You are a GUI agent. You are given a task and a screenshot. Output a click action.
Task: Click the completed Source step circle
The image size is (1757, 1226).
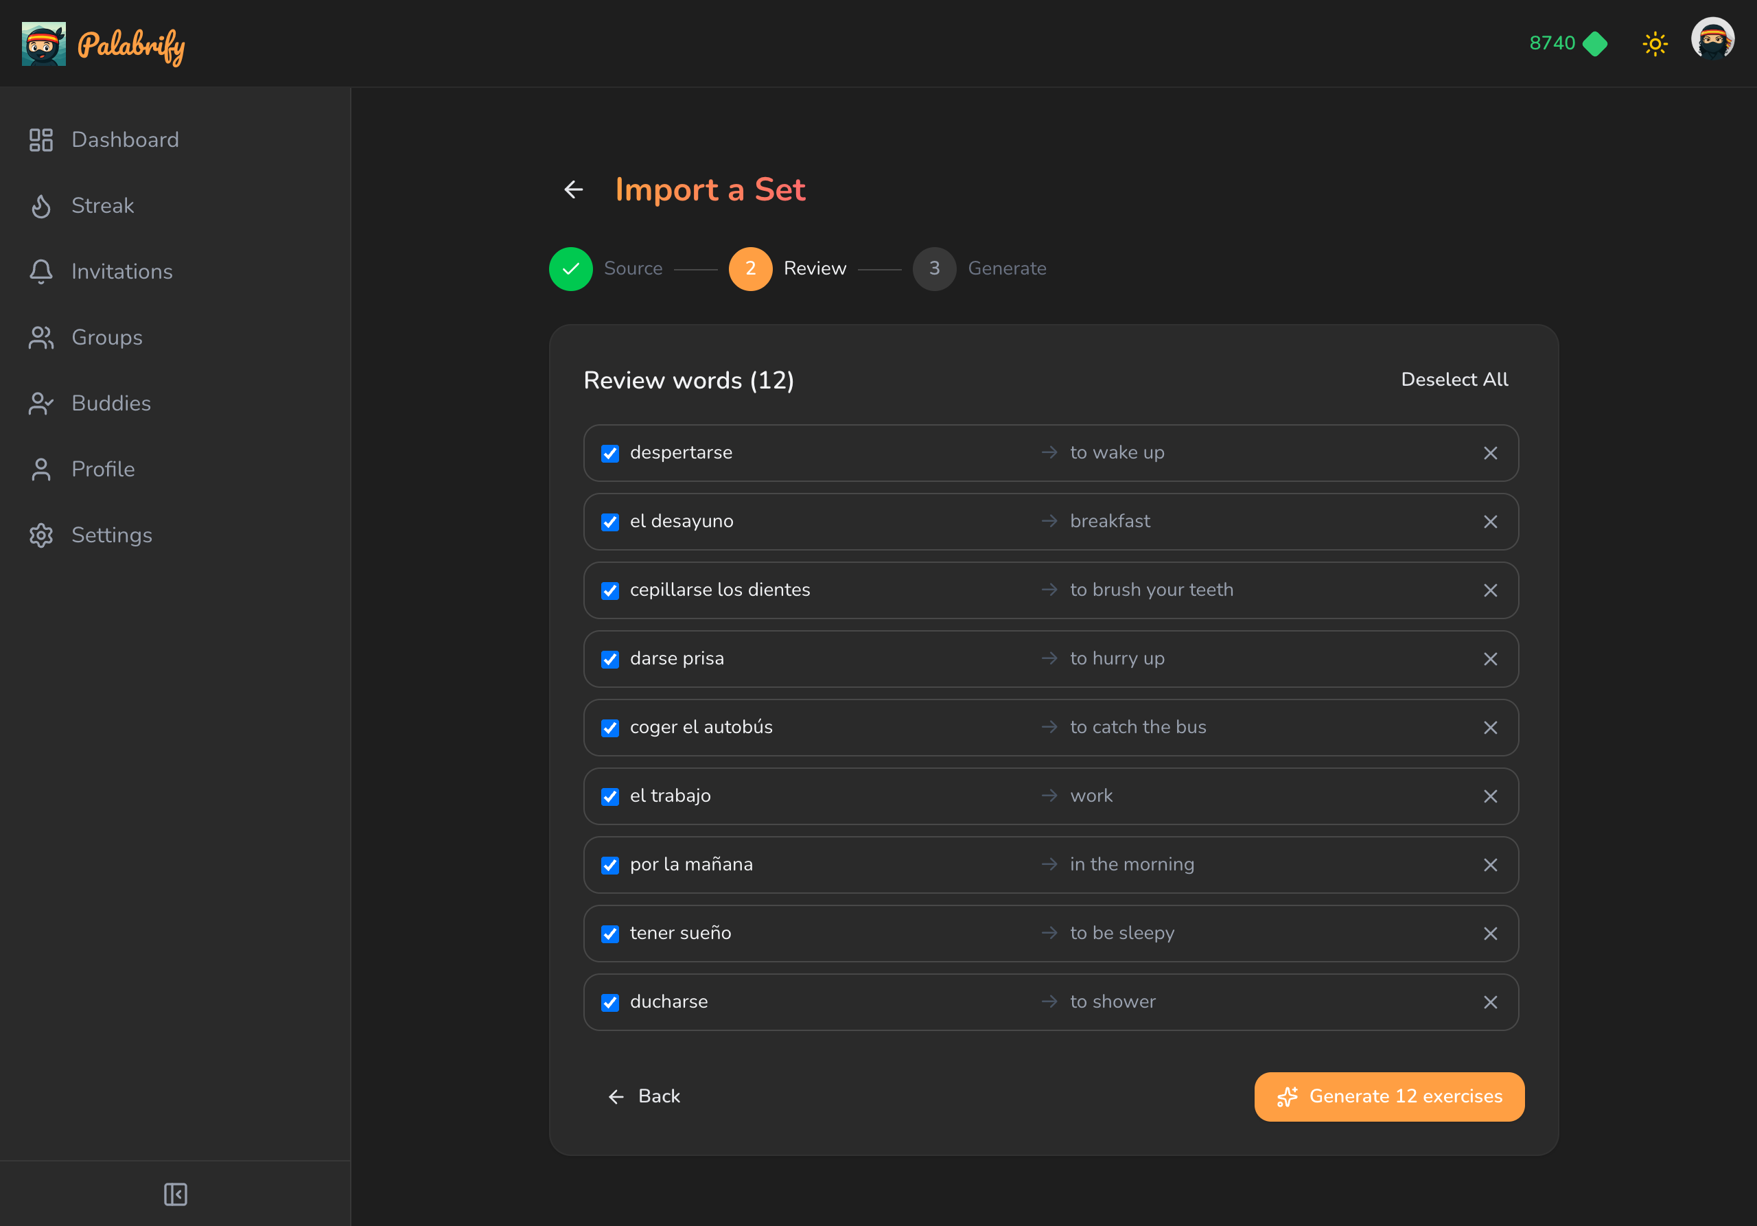click(x=571, y=268)
